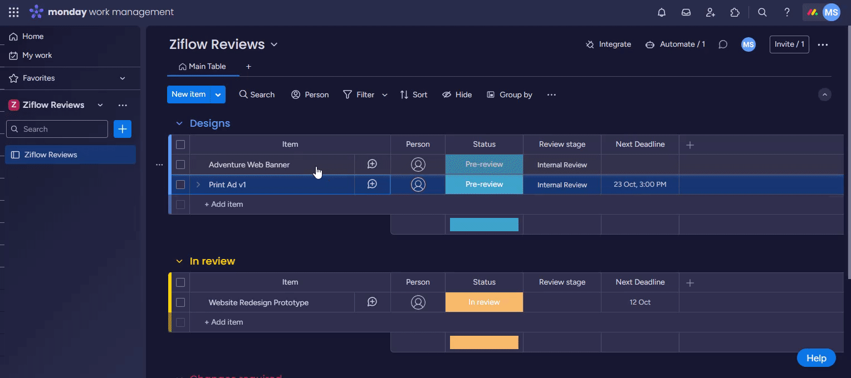Collapse the board header
The width and height of the screenshot is (851, 378).
point(825,94)
